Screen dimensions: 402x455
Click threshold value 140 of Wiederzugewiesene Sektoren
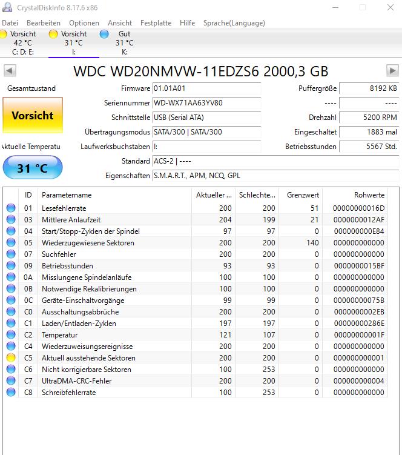pyautogui.click(x=312, y=242)
